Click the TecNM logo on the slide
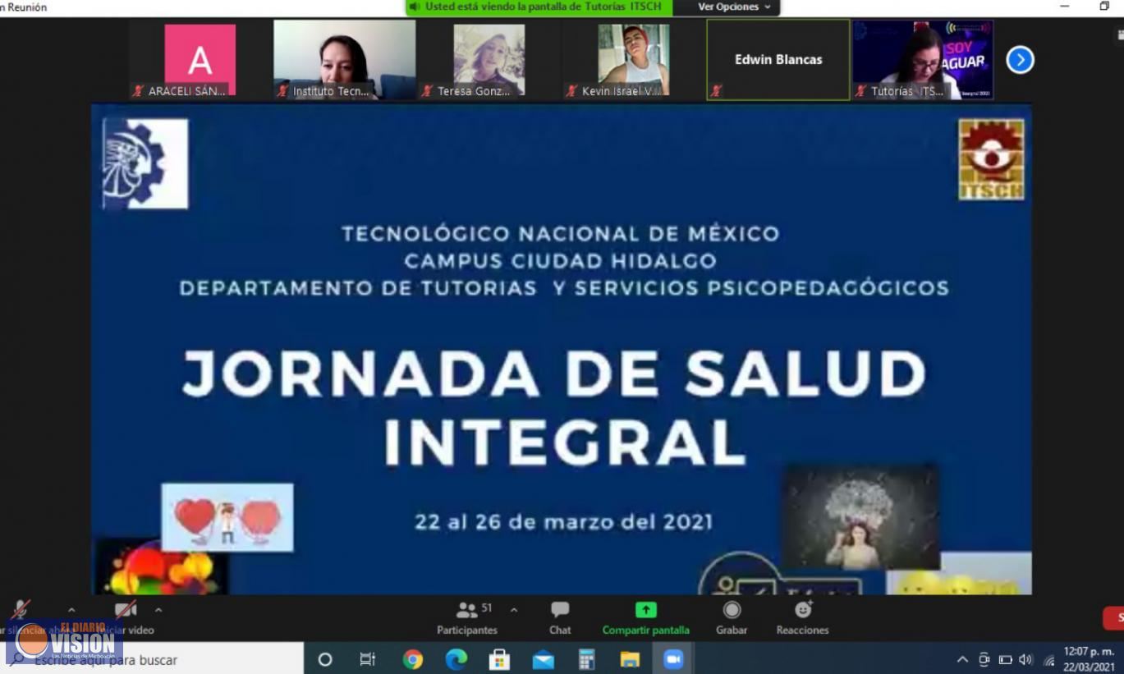 pos(145,163)
